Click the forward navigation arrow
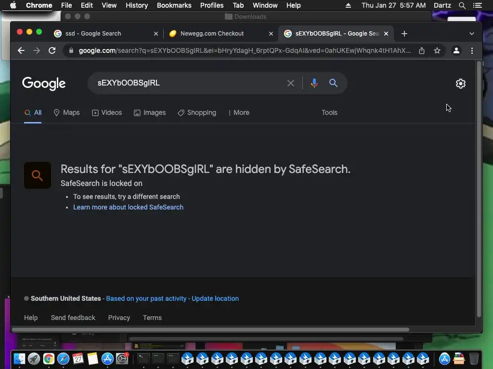Viewport: 493px width, 369px height. [37, 50]
